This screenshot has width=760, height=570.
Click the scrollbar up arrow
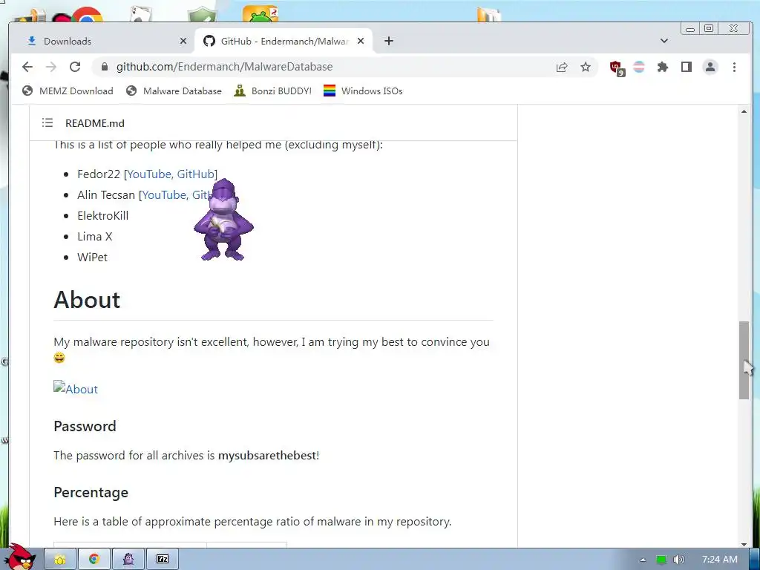pos(744,111)
